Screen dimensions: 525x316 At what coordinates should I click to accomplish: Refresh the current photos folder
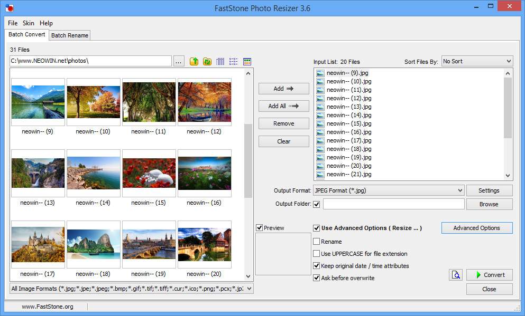tap(207, 61)
